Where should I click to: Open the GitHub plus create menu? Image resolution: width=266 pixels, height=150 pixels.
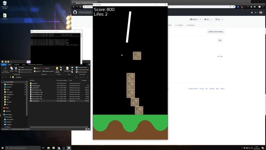click(x=256, y=12)
